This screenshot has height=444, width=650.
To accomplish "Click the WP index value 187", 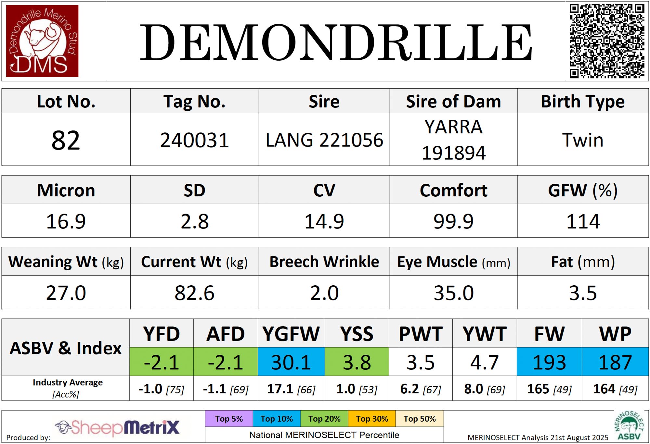I will [x=615, y=362].
